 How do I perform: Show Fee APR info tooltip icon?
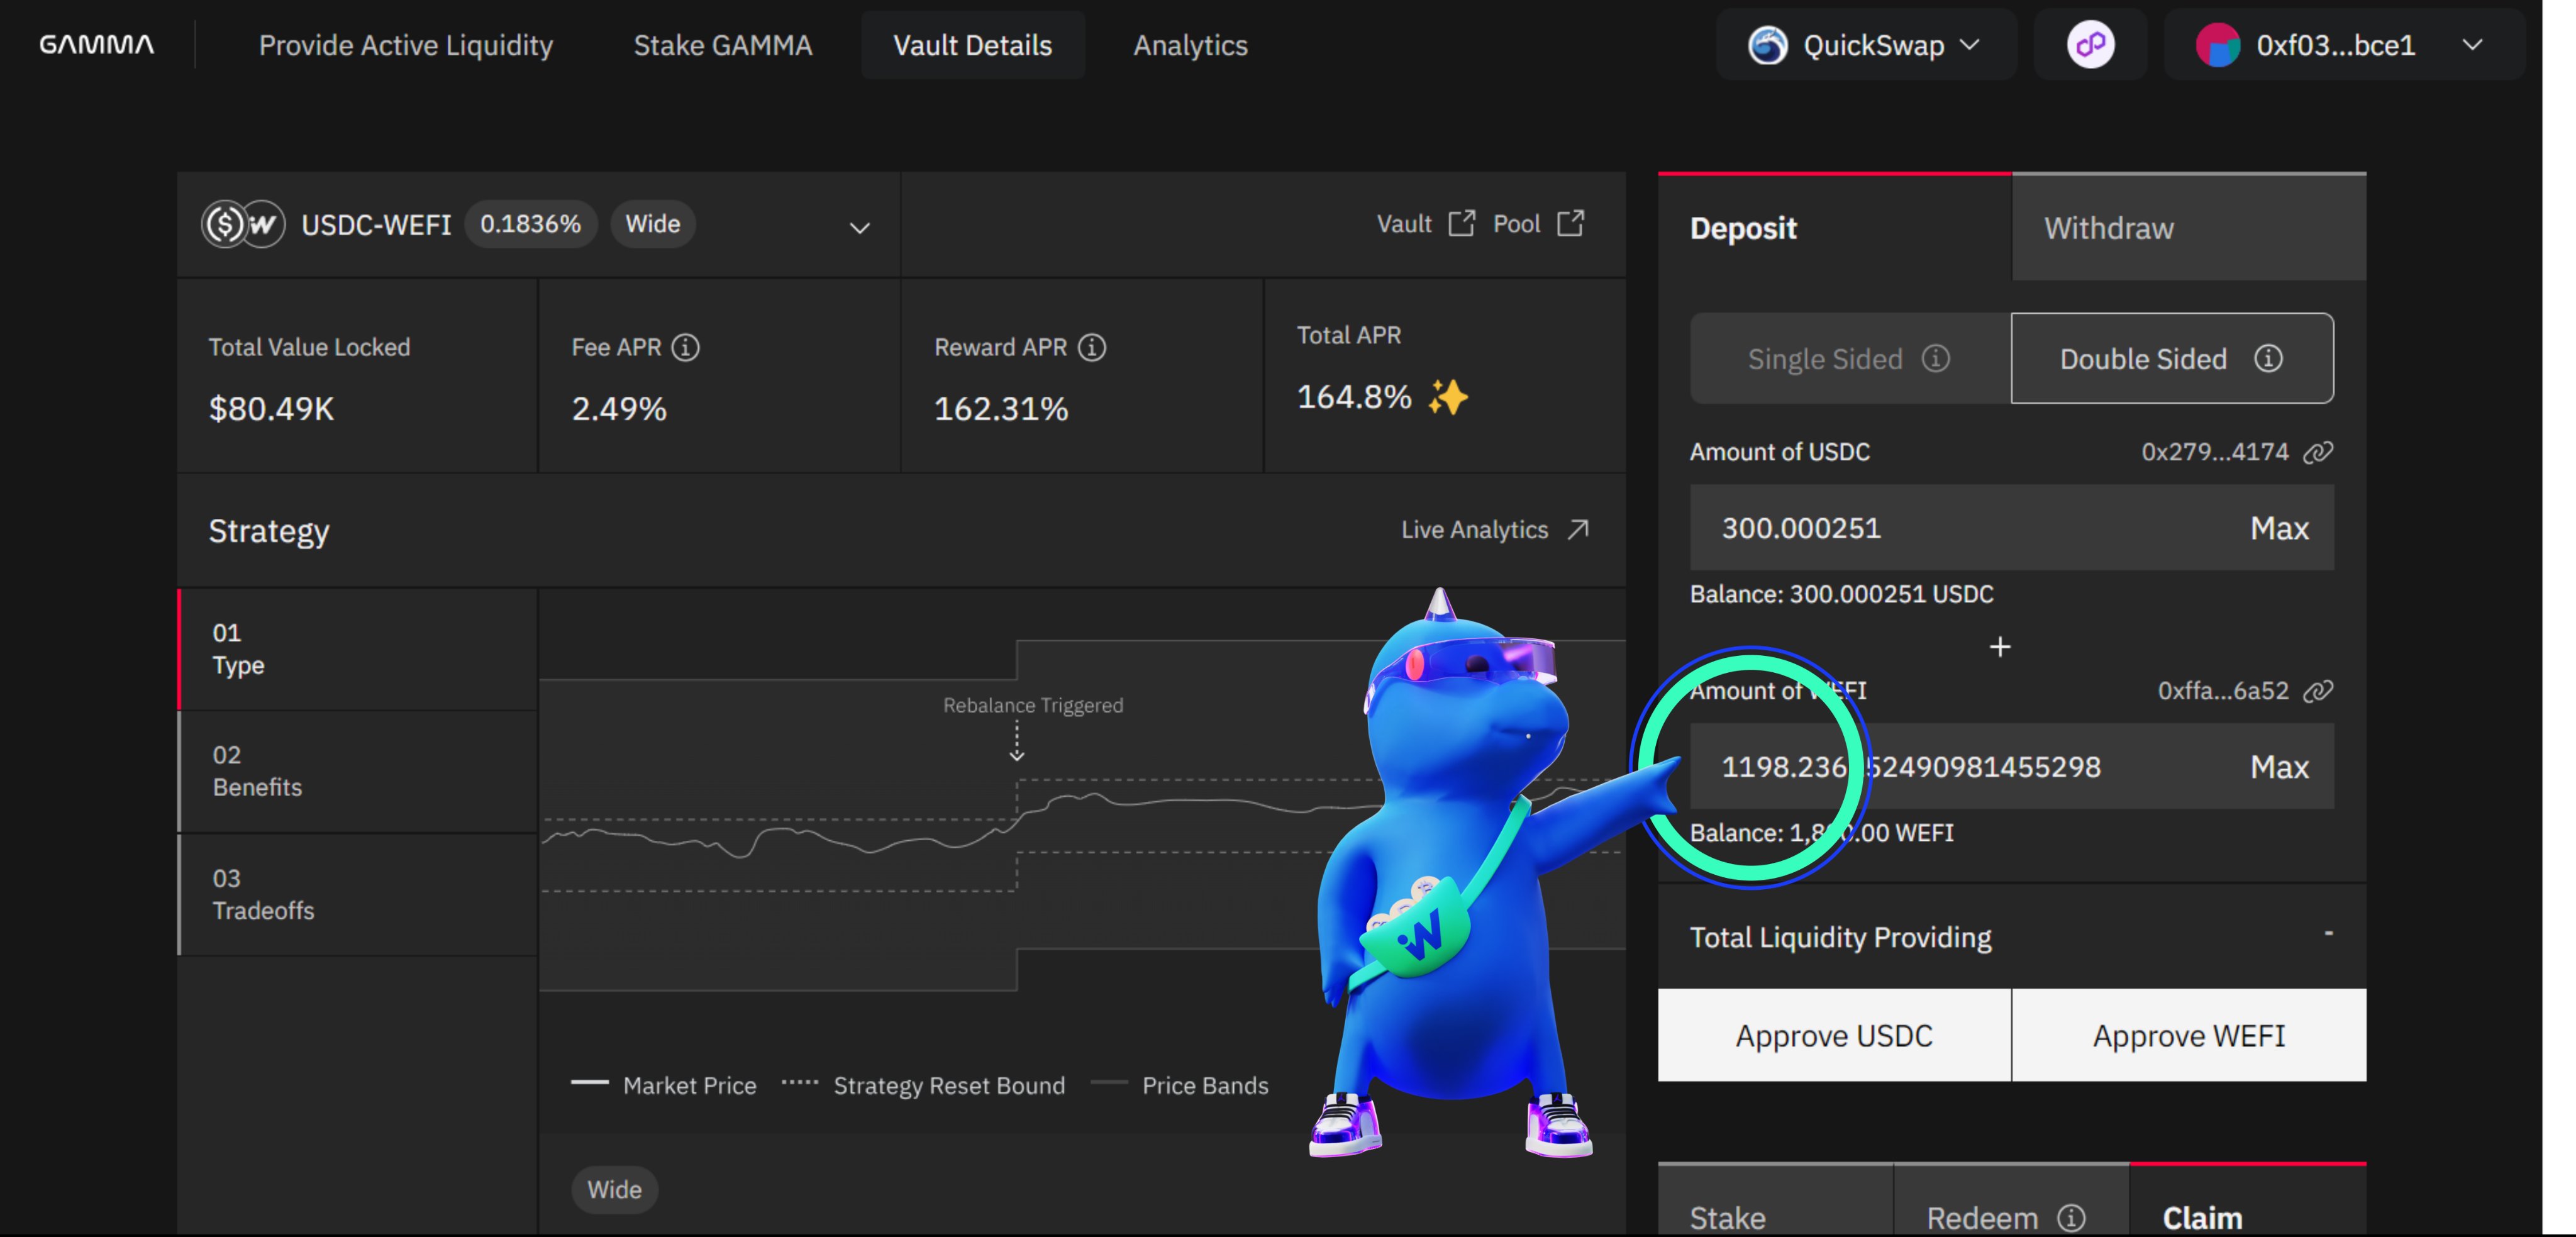pos(685,347)
